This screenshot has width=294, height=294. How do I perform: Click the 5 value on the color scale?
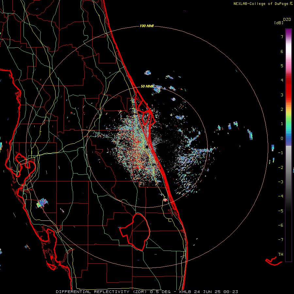tap(282, 66)
